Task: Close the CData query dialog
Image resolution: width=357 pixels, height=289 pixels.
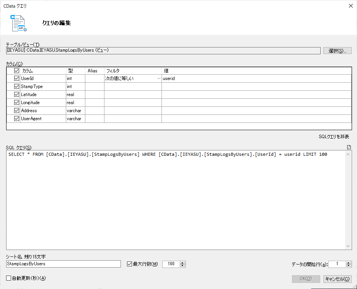Action: [350, 6]
